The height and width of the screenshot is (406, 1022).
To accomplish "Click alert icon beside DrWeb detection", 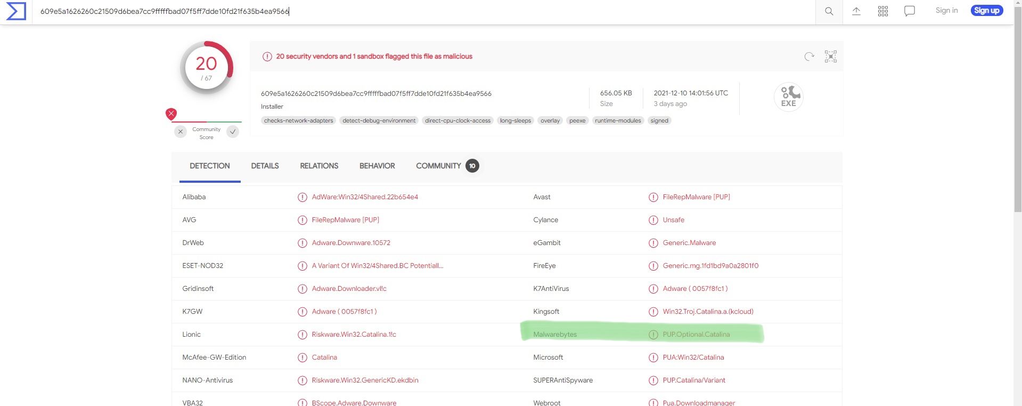I will [x=302, y=243].
